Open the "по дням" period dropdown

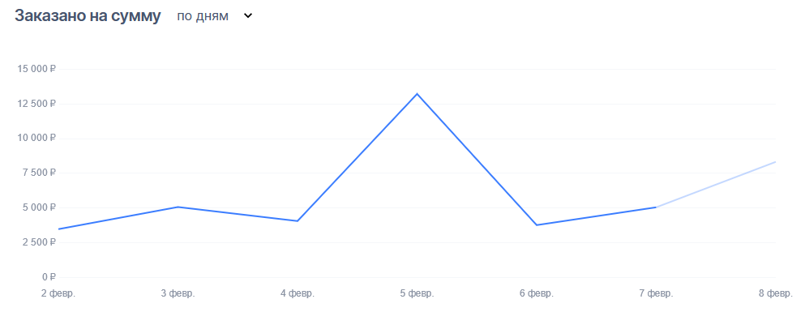click(x=215, y=16)
